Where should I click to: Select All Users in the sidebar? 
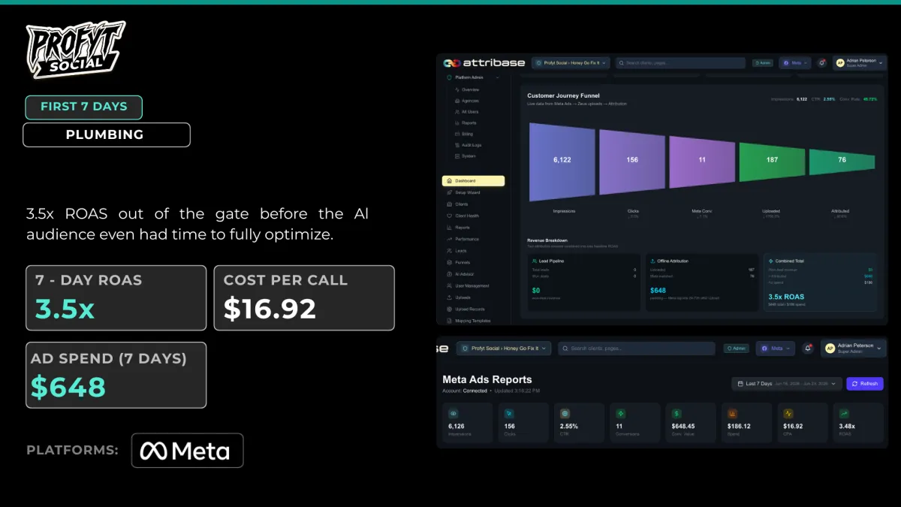[466, 112]
